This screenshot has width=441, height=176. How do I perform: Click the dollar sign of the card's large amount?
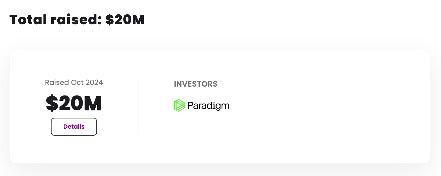[x=52, y=103]
